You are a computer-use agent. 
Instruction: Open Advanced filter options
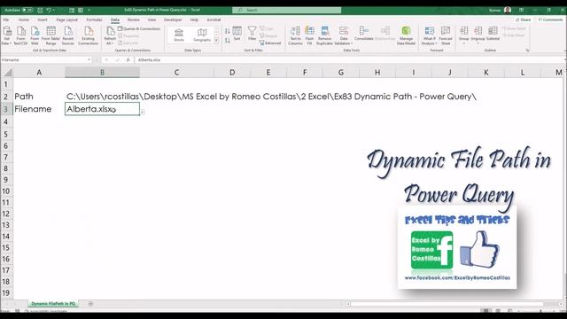[270, 43]
